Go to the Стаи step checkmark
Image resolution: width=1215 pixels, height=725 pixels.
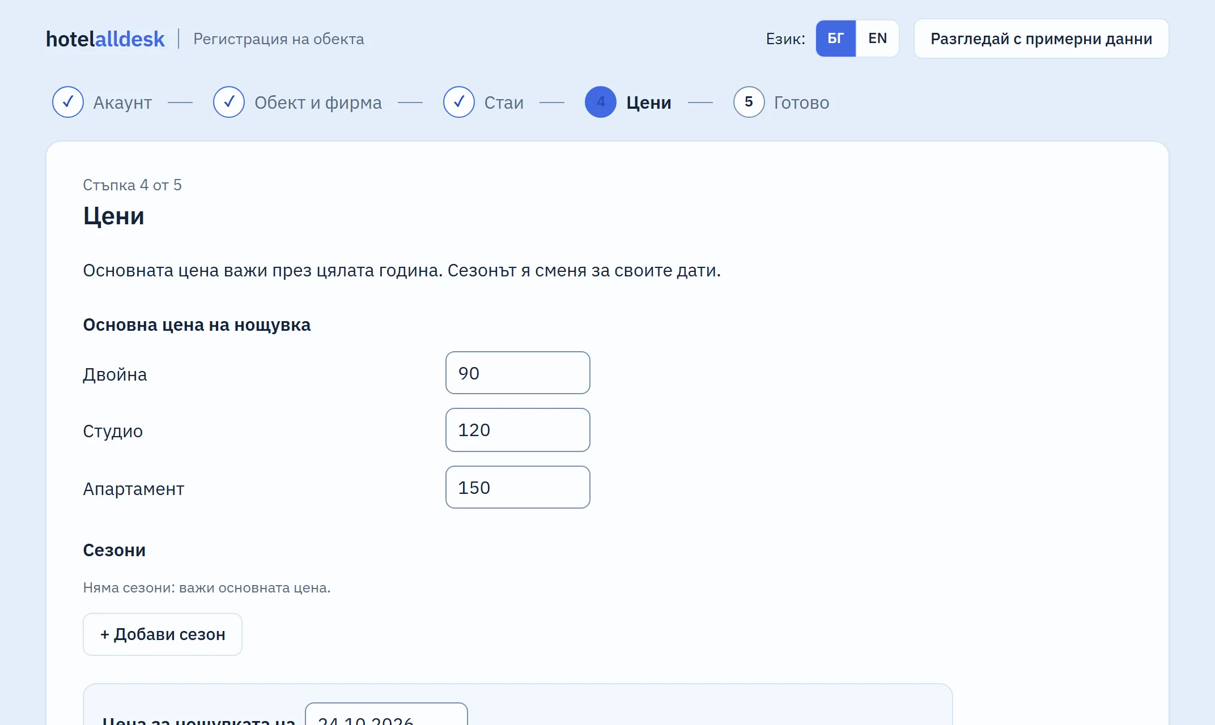pyautogui.click(x=459, y=102)
